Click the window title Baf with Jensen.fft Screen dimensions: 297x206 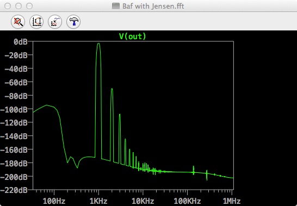pos(153,6)
